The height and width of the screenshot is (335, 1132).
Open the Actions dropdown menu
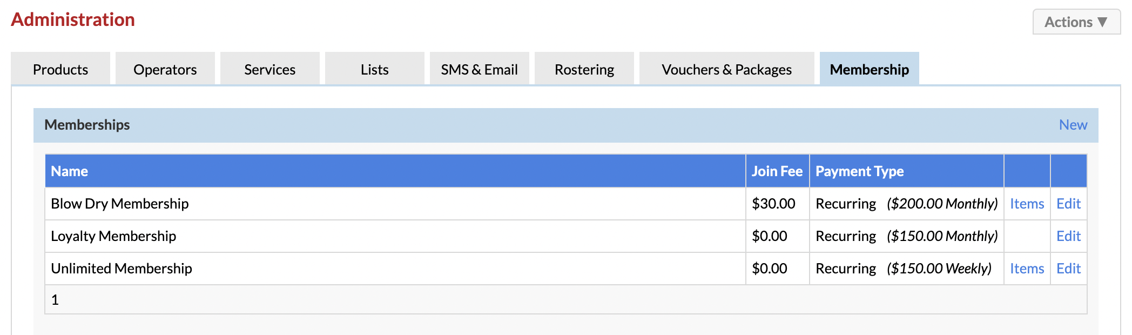[1076, 22]
